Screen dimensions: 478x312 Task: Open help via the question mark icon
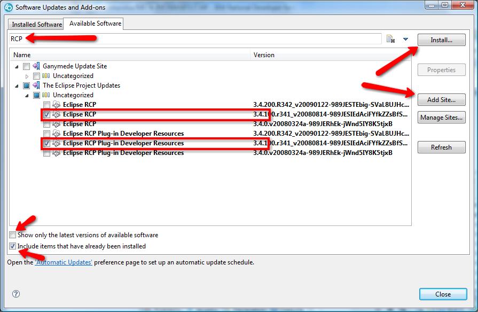(x=16, y=294)
